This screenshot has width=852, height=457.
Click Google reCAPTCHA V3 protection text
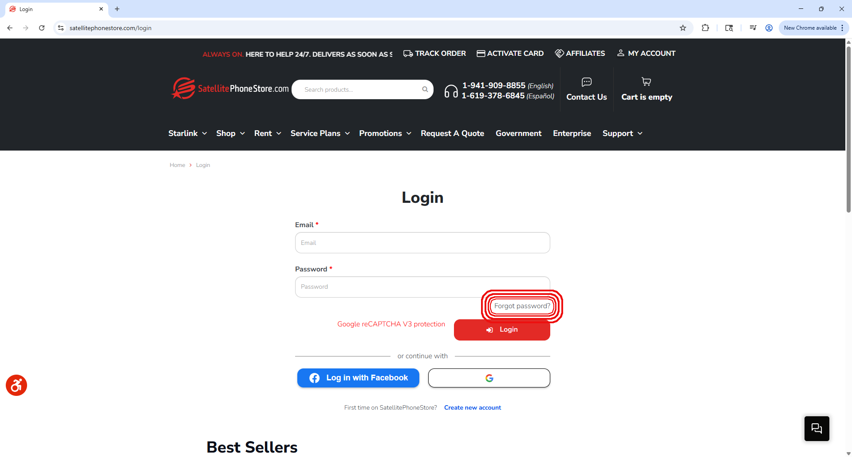(391, 324)
